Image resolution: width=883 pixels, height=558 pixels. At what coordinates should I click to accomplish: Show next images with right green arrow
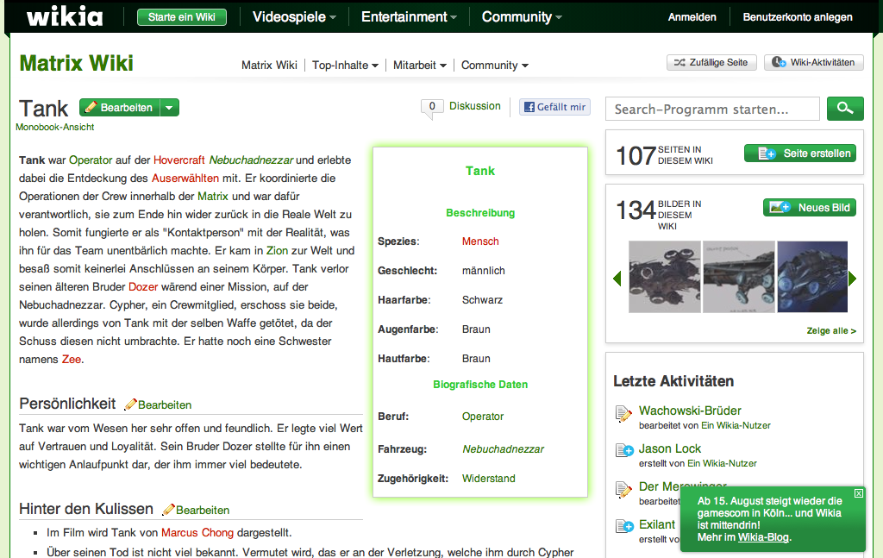click(x=852, y=278)
